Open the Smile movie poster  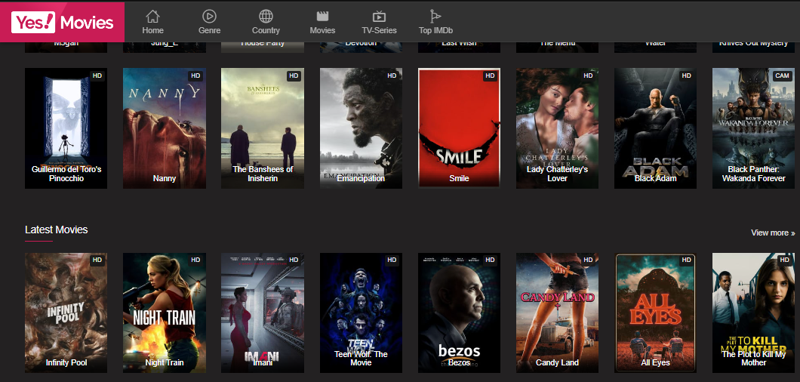tap(459, 128)
